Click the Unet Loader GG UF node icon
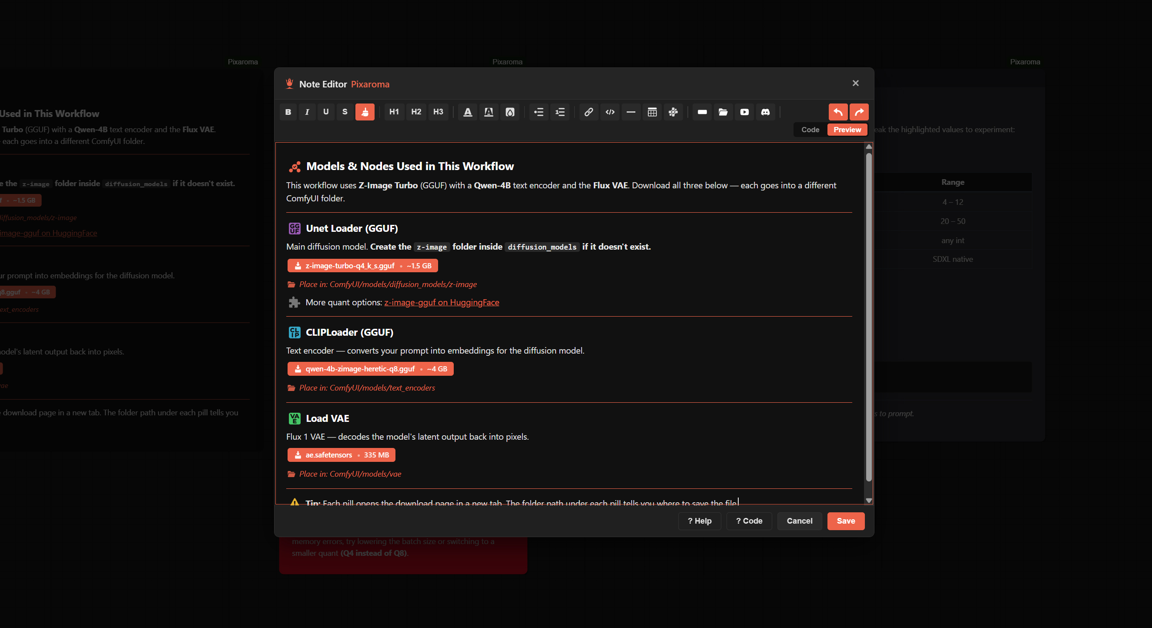 pos(294,228)
